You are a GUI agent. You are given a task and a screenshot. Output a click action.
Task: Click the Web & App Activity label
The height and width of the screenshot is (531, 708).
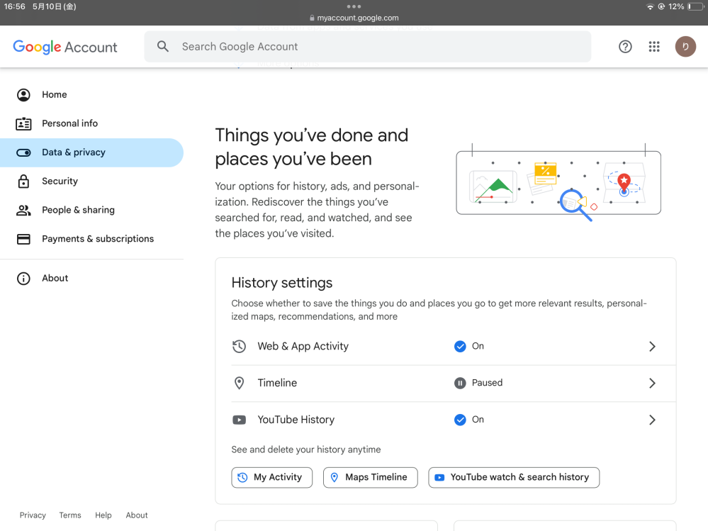[303, 347]
